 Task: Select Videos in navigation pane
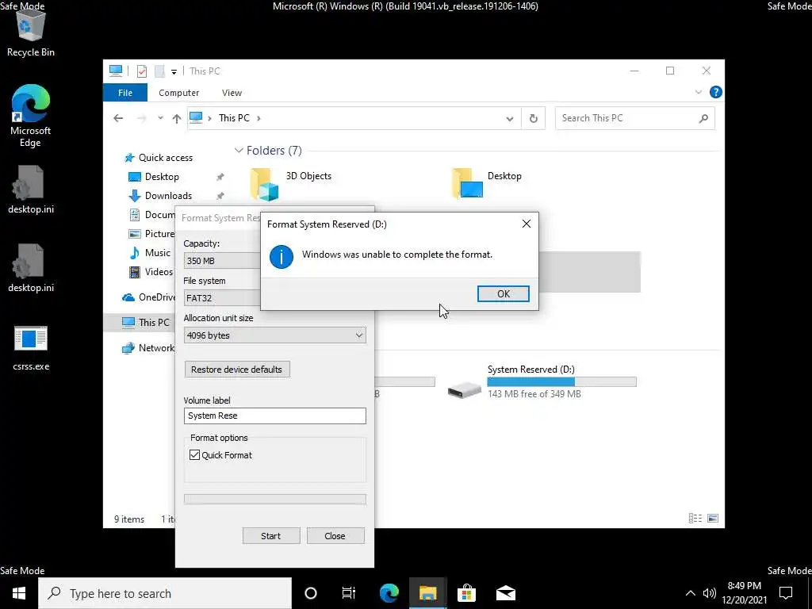click(x=151, y=272)
